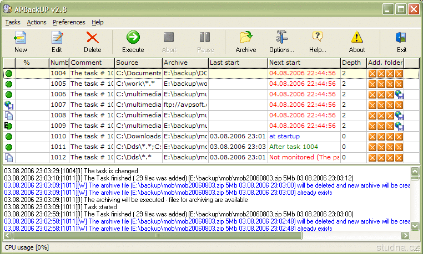Run the task with Execute icon

pyautogui.click(x=133, y=38)
